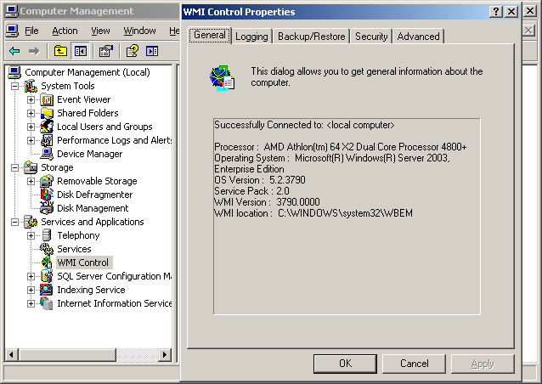Viewport: 542px width, 384px height.
Task: Select the Services gear icon item
Action: [47, 249]
